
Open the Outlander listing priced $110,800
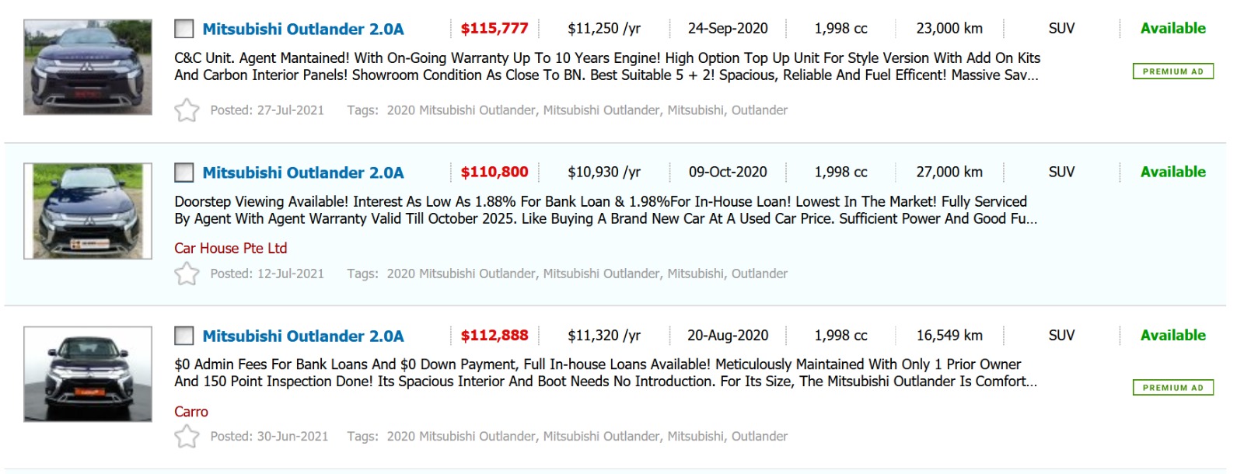tap(303, 173)
